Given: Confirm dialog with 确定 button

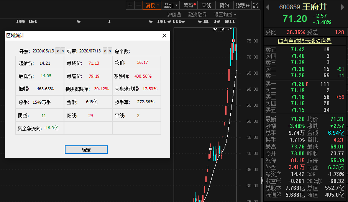Looking at the screenshot, I should pos(86,150).
